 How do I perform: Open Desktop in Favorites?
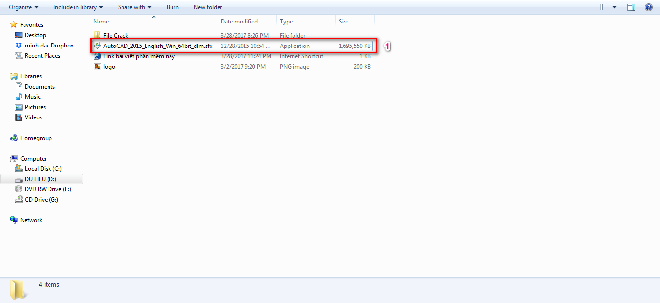35,35
